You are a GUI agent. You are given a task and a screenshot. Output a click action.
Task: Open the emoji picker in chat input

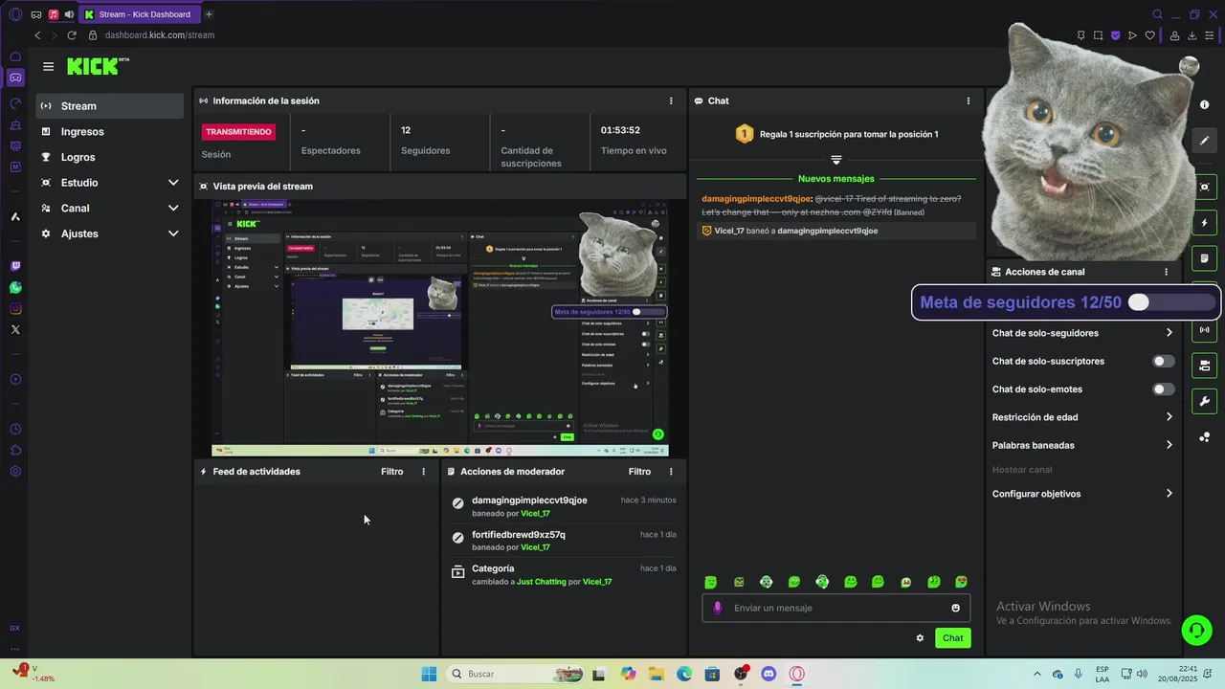[955, 608]
